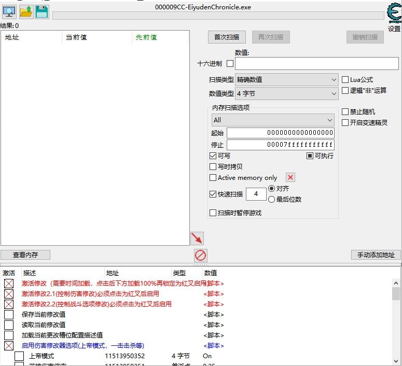Click 数值 column header in address table
Image resolution: width=402 pixels, height=366 pixels.
click(211, 273)
